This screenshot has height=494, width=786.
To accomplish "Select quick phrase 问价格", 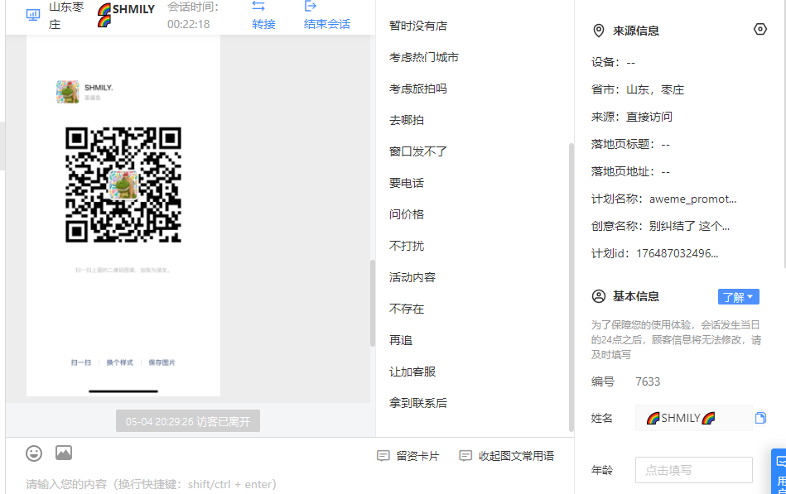I will pyautogui.click(x=407, y=214).
